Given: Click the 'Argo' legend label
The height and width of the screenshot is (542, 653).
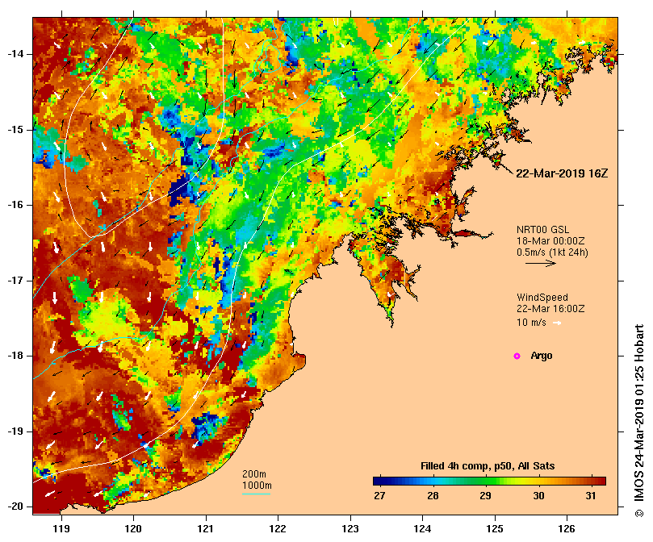Looking at the screenshot, I should tap(542, 356).
